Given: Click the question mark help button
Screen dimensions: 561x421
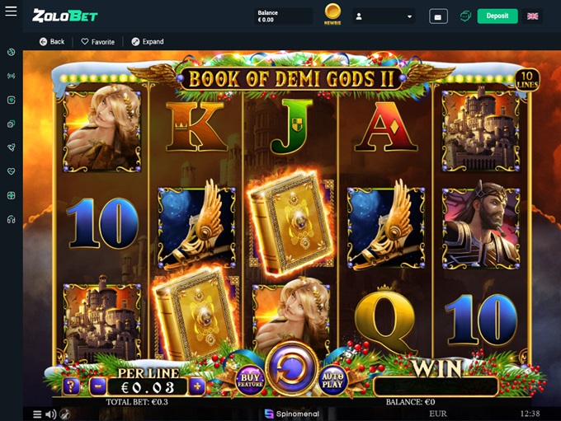Looking at the screenshot, I should coord(71,386).
